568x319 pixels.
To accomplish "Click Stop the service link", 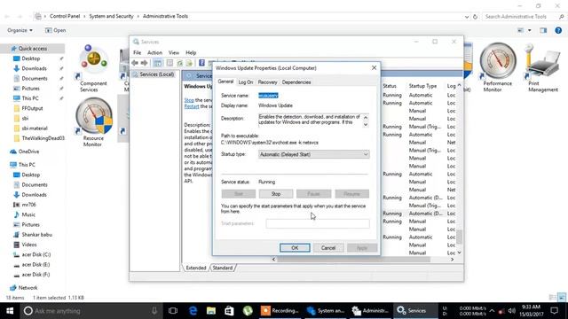I will [x=189, y=100].
